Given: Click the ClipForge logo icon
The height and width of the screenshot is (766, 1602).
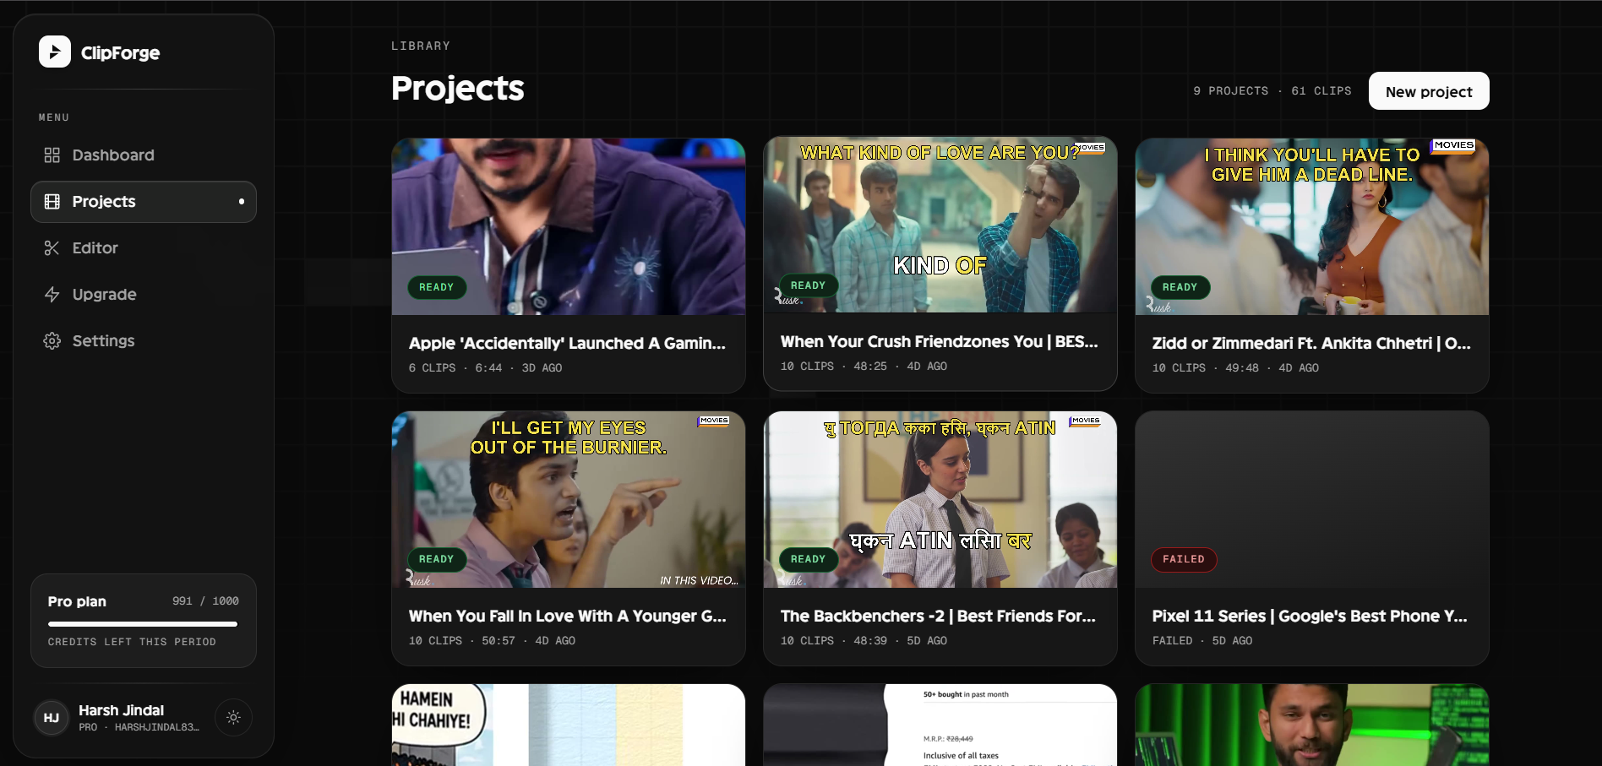Looking at the screenshot, I should [55, 52].
